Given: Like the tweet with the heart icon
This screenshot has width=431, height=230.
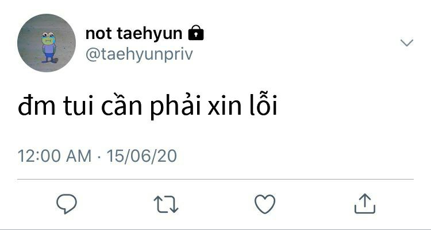Looking at the screenshot, I should coord(265,204).
